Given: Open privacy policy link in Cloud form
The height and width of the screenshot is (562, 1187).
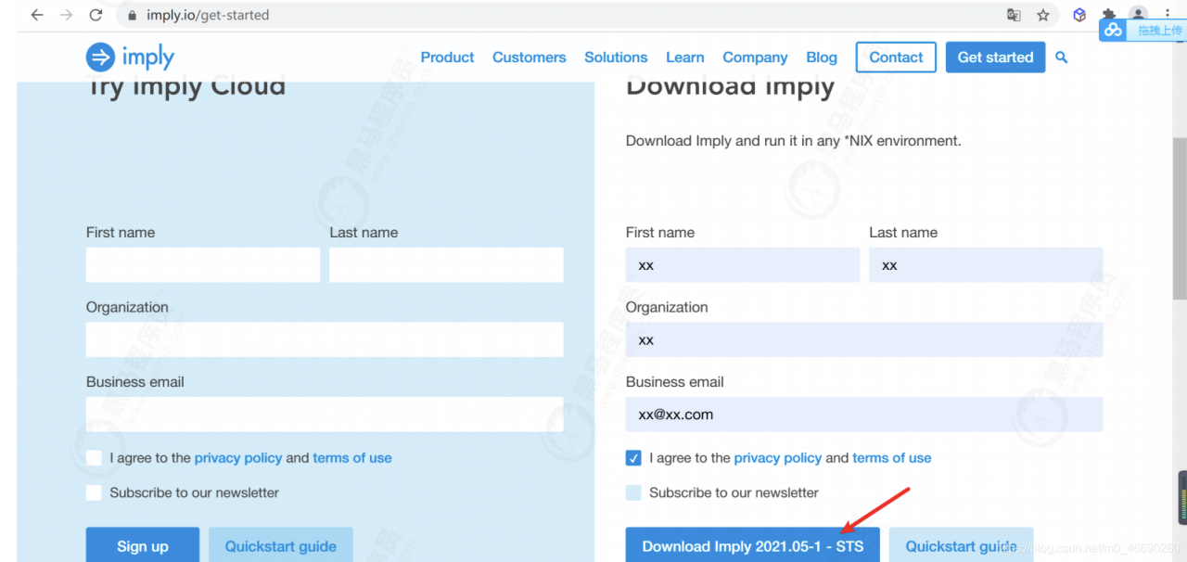Looking at the screenshot, I should point(238,458).
